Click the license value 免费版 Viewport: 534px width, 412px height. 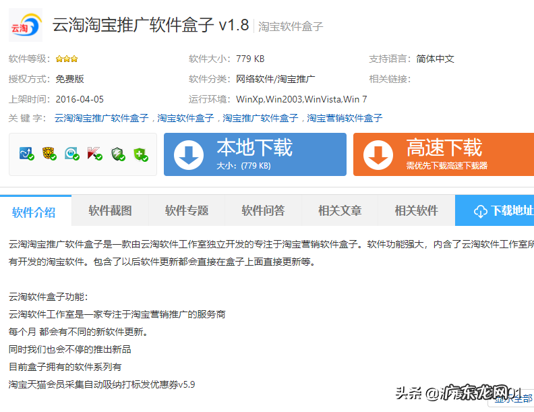coord(70,79)
